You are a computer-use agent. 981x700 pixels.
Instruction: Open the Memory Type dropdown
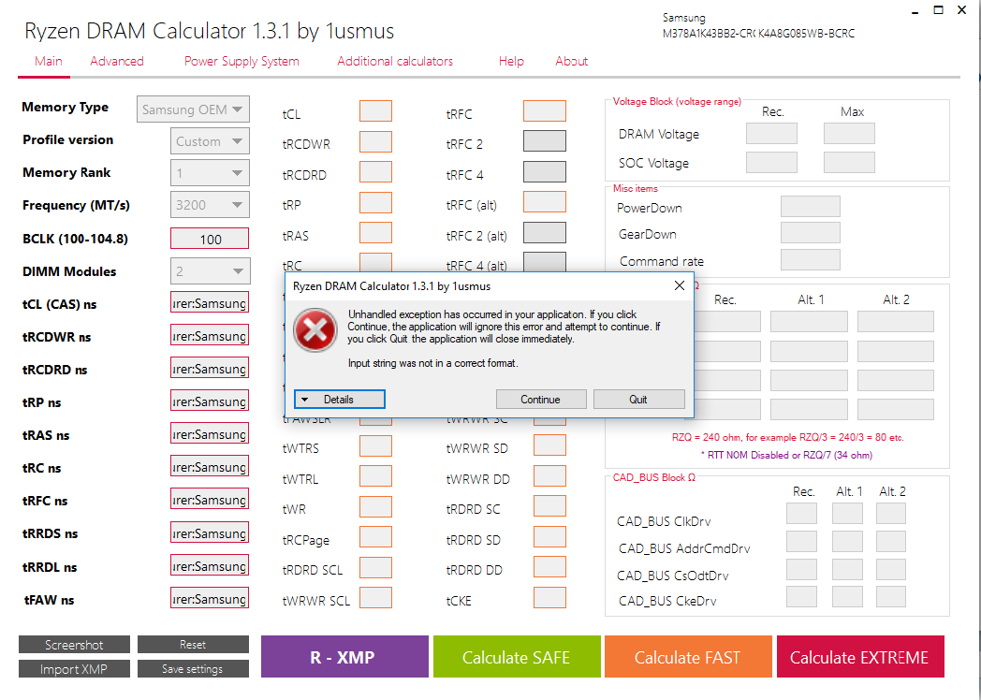pyautogui.click(x=194, y=109)
